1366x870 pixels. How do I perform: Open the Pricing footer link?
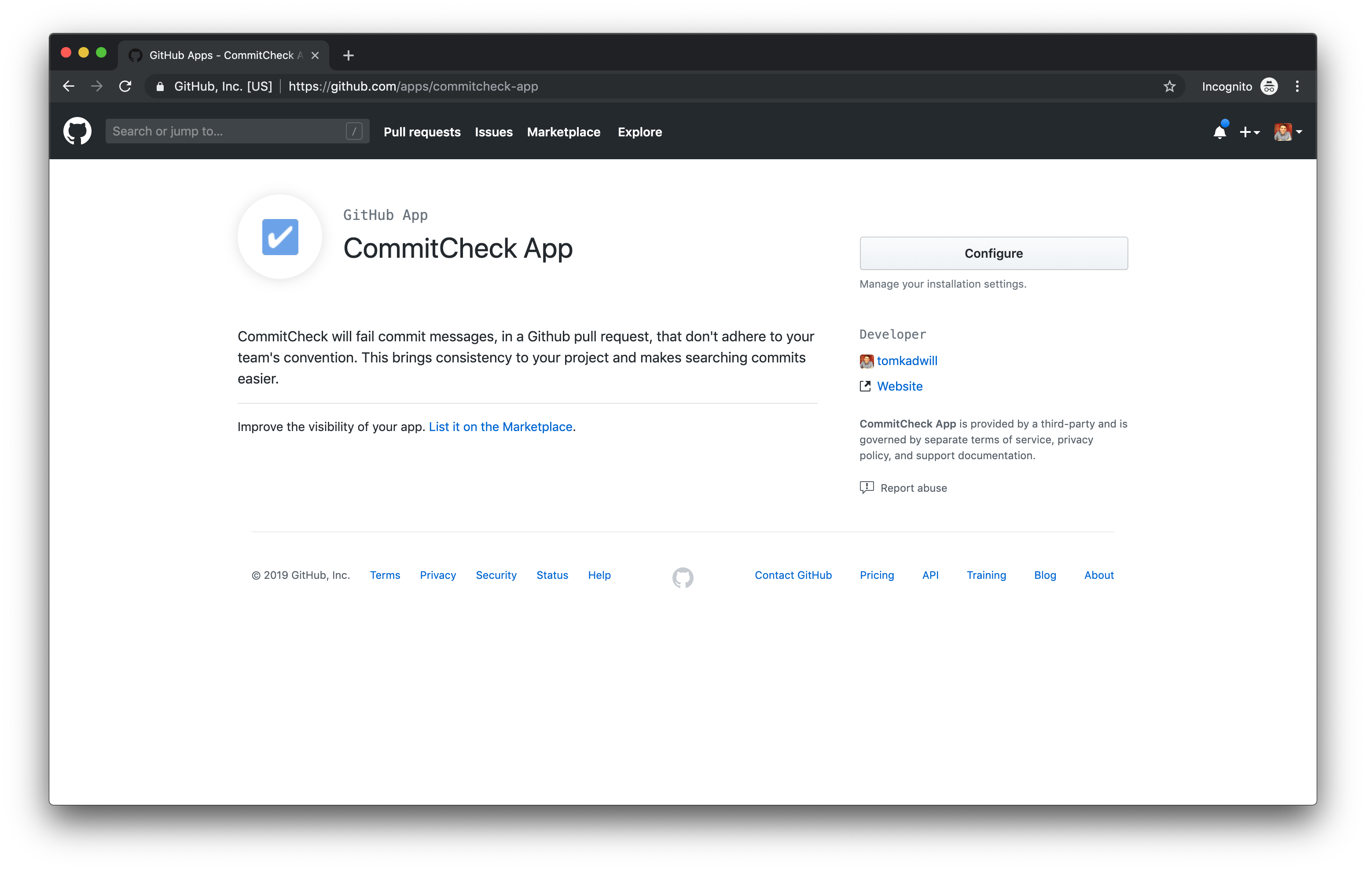pos(877,575)
